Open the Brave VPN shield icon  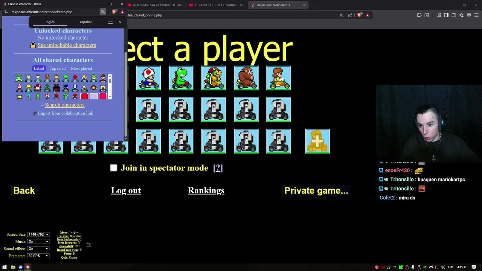click(469, 15)
